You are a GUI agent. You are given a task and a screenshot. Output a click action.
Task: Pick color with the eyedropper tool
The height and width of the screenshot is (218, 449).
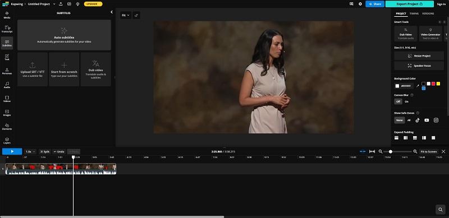(x=418, y=86)
